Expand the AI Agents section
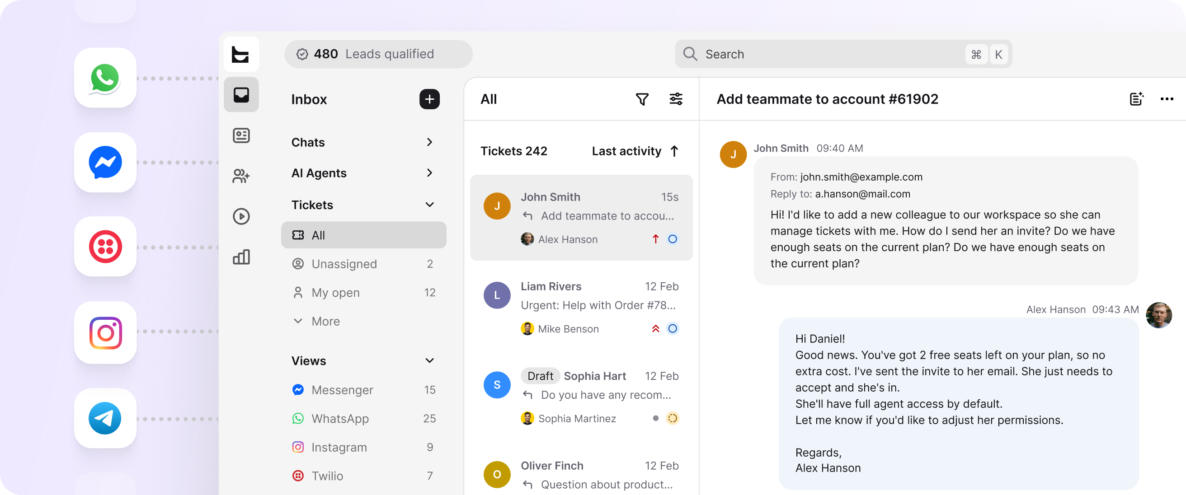Image resolution: width=1186 pixels, height=495 pixels. click(363, 173)
